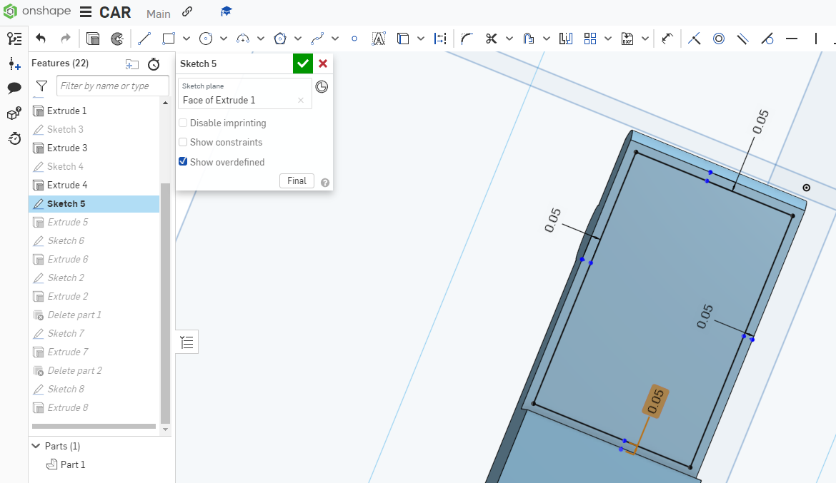Select the Dimension tool
The height and width of the screenshot is (483, 836).
pyautogui.click(x=667, y=39)
